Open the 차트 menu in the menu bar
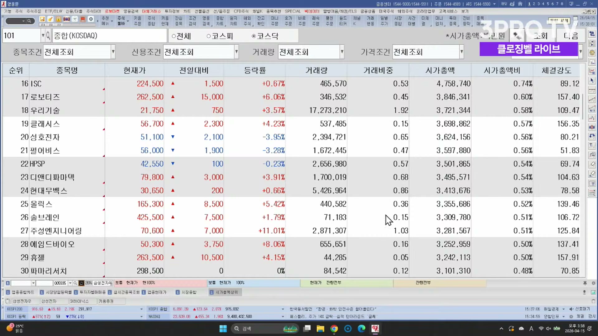Screen dimensions: 598x336 [187, 11]
